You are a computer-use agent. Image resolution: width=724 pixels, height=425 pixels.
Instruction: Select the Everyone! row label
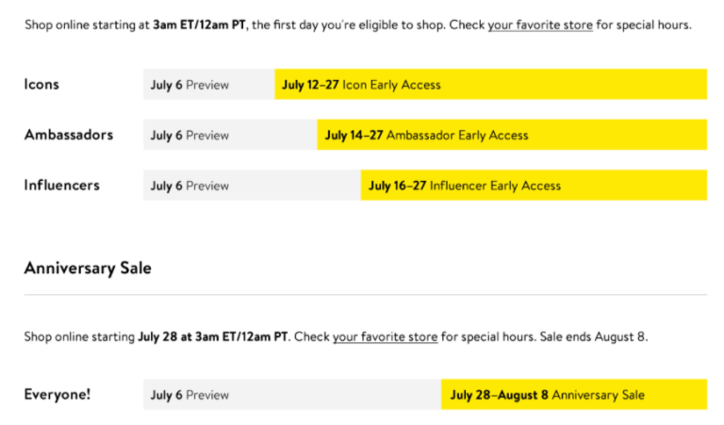(58, 395)
